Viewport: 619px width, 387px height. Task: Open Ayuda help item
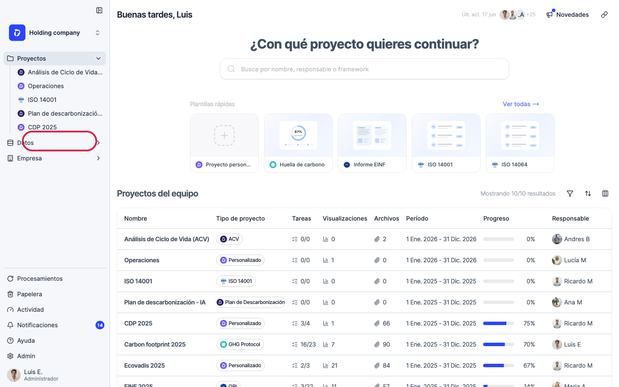(x=55, y=341)
